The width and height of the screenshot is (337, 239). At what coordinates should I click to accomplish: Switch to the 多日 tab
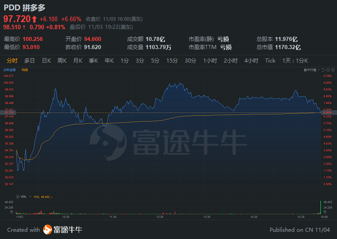click(x=30, y=61)
